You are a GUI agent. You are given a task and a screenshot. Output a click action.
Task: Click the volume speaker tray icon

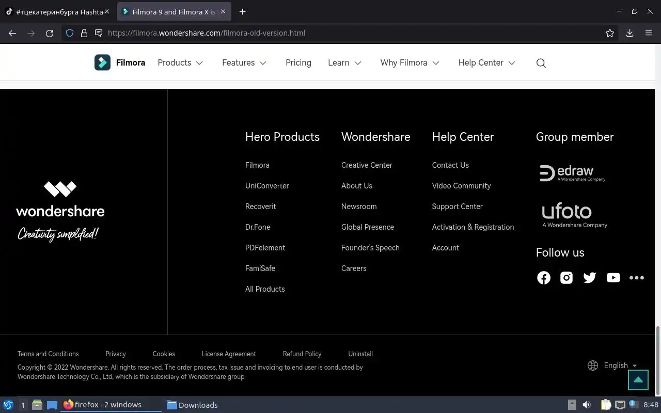click(x=587, y=405)
